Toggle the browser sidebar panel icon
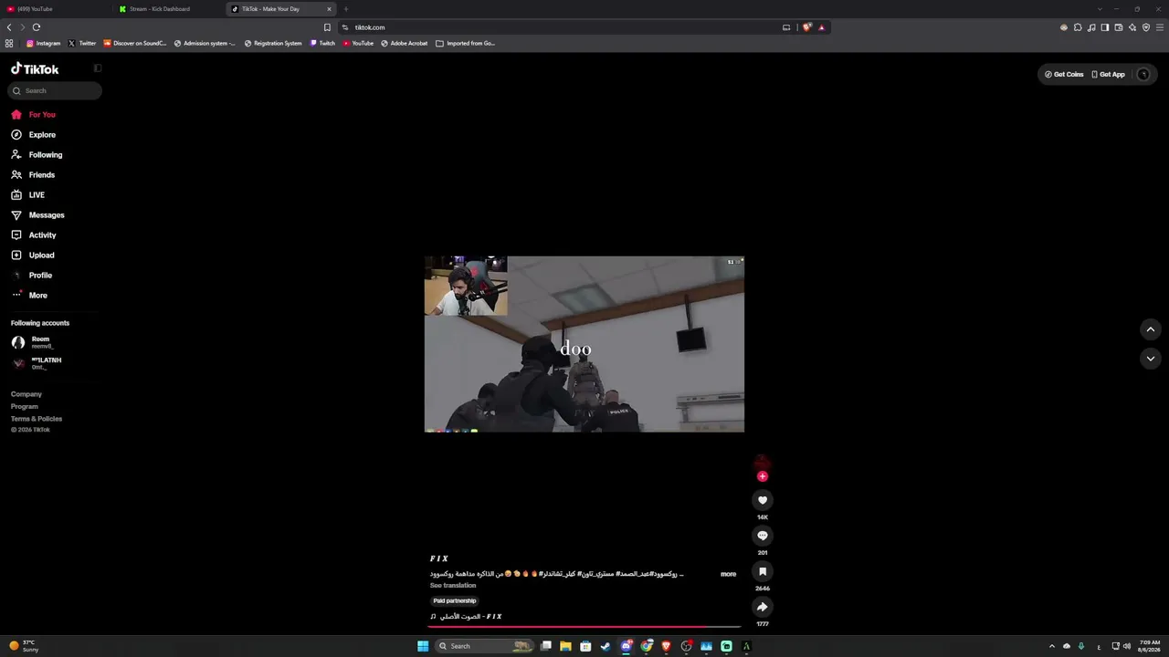Viewport: 1169px width, 657px height. [x=1105, y=27]
